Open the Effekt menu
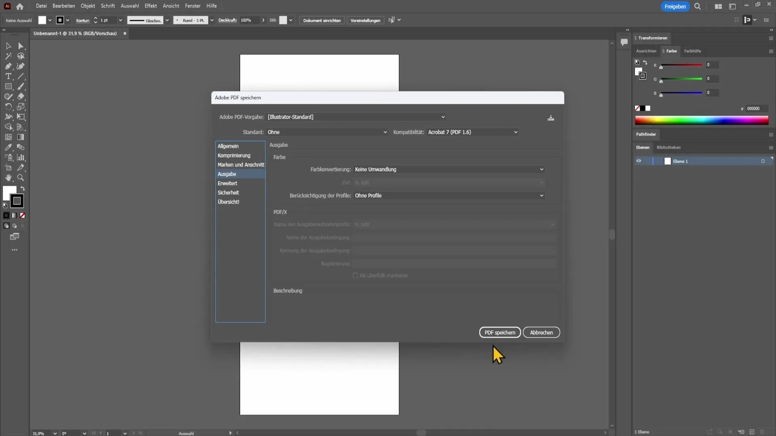Image resolution: width=776 pixels, height=436 pixels. pos(151,6)
